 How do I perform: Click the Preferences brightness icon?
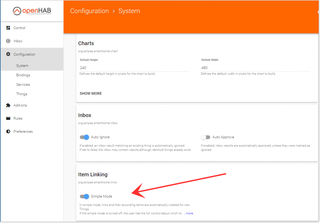coord(8,132)
